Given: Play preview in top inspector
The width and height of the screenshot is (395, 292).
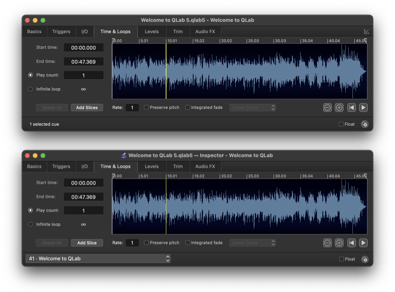Looking at the screenshot, I should [363, 108].
